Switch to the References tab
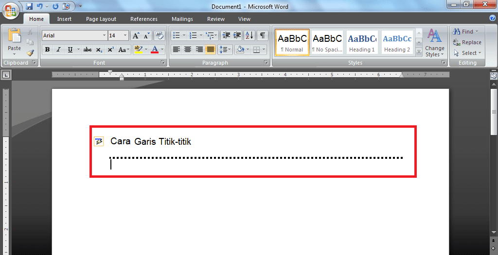The width and height of the screenshot is (498, 255). pyautogui.click(x=144, y=19)
